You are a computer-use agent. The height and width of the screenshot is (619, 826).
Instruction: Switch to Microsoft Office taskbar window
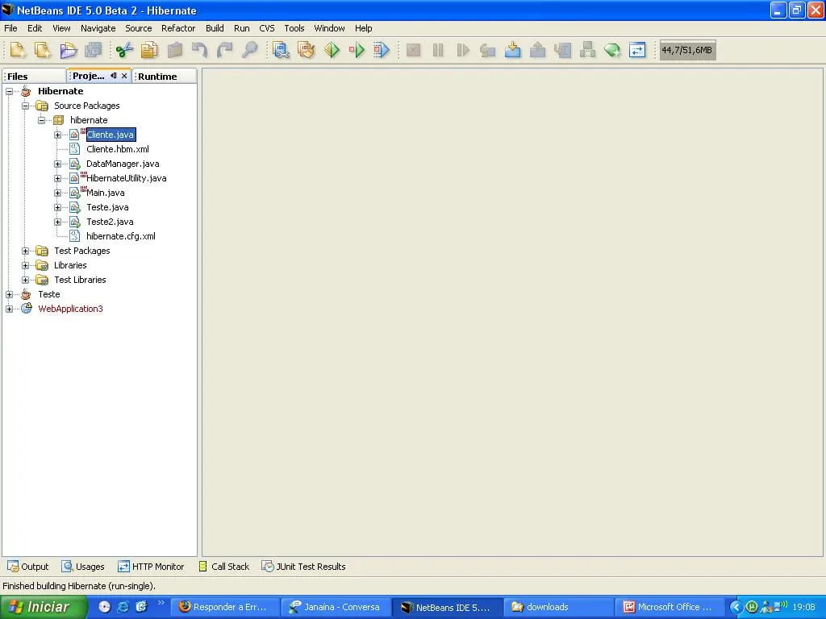coord(669,608)
